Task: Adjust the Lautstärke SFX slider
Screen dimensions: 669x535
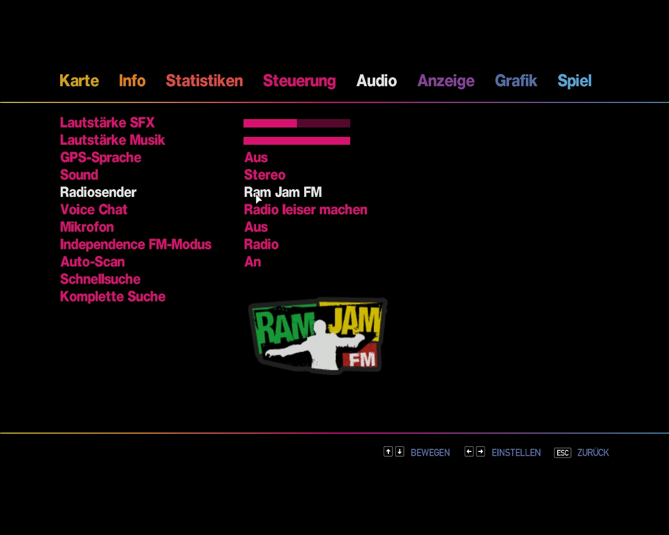Action: [296, 123]
